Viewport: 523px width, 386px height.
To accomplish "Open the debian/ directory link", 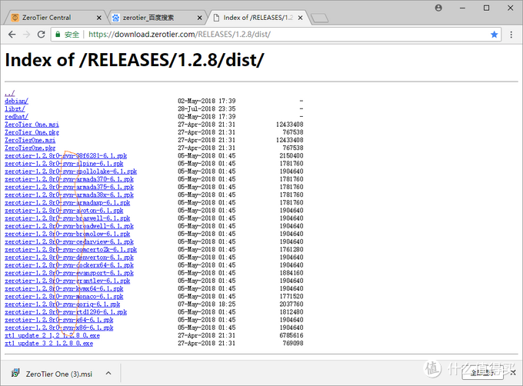I will pos(16,101).
